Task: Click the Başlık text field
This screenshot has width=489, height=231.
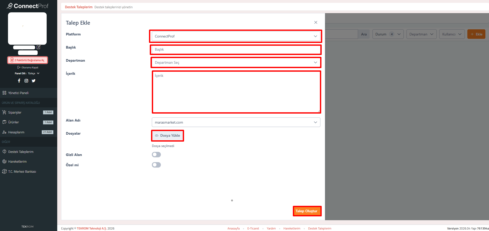Action: point(236,50)
